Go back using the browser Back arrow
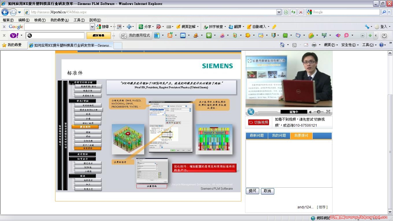The width and height of the screenshot is (393, 221). pos(5,12)
